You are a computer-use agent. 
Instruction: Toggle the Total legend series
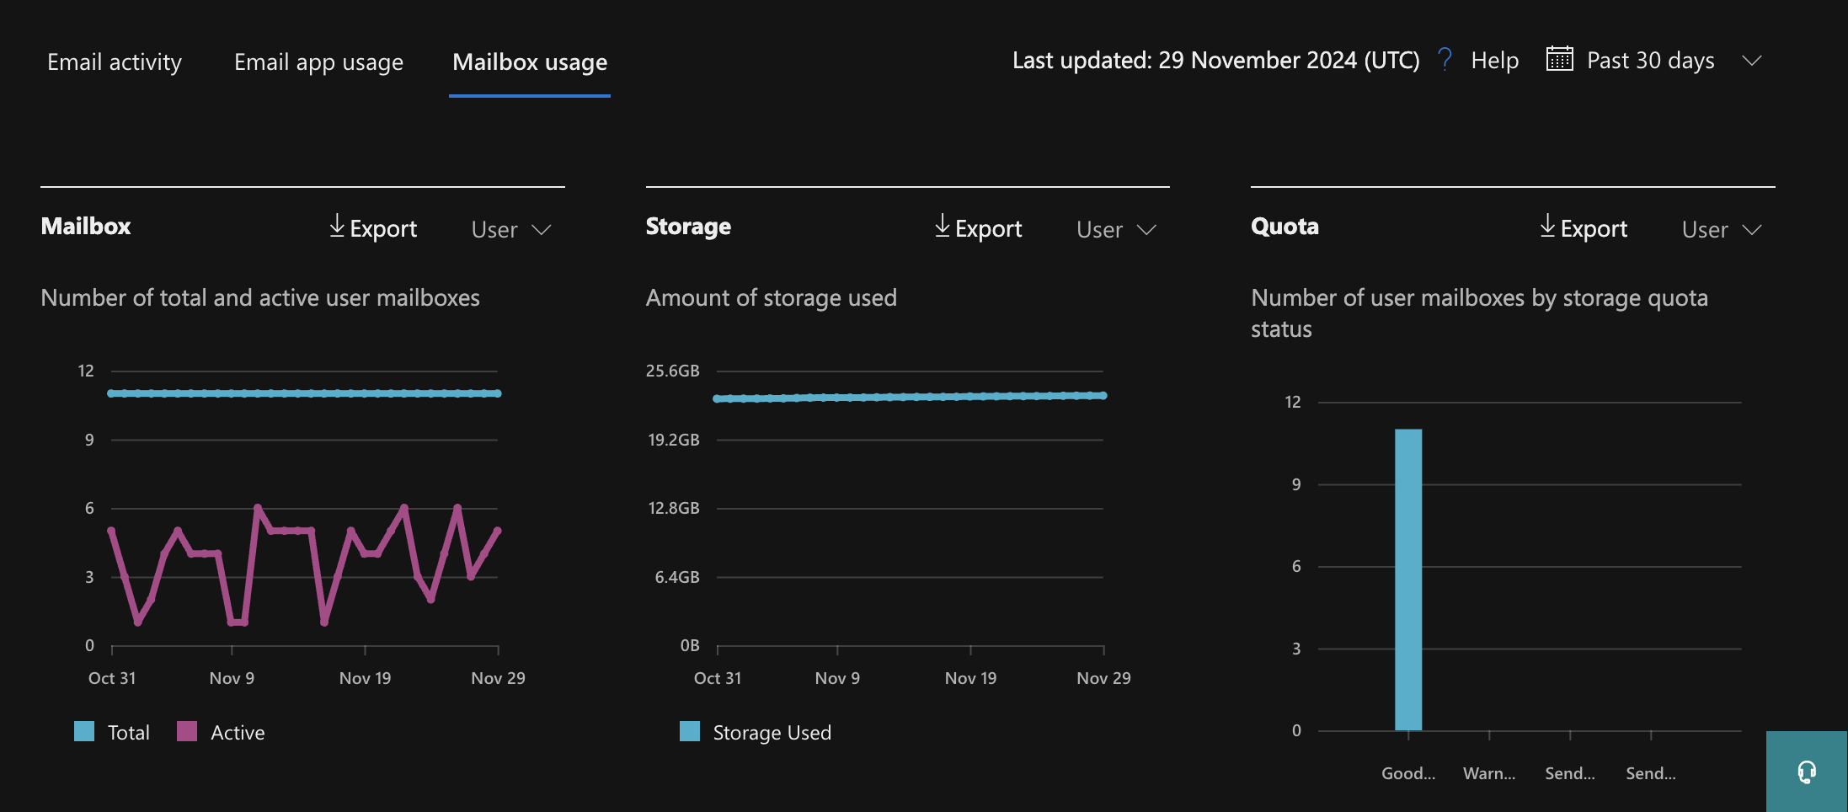(85, 732)
